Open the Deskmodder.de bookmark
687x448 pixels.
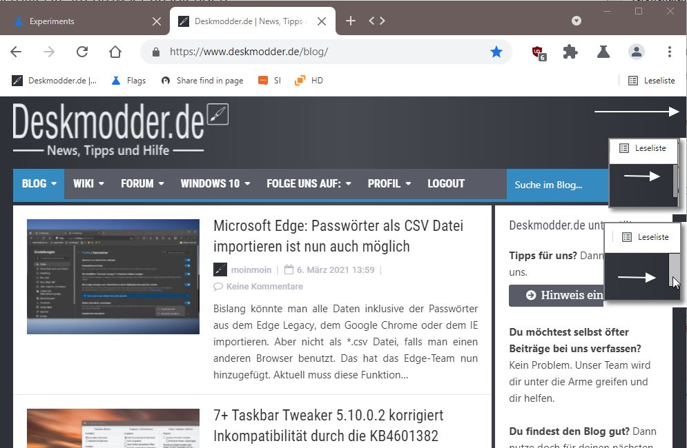coord(55,81)
